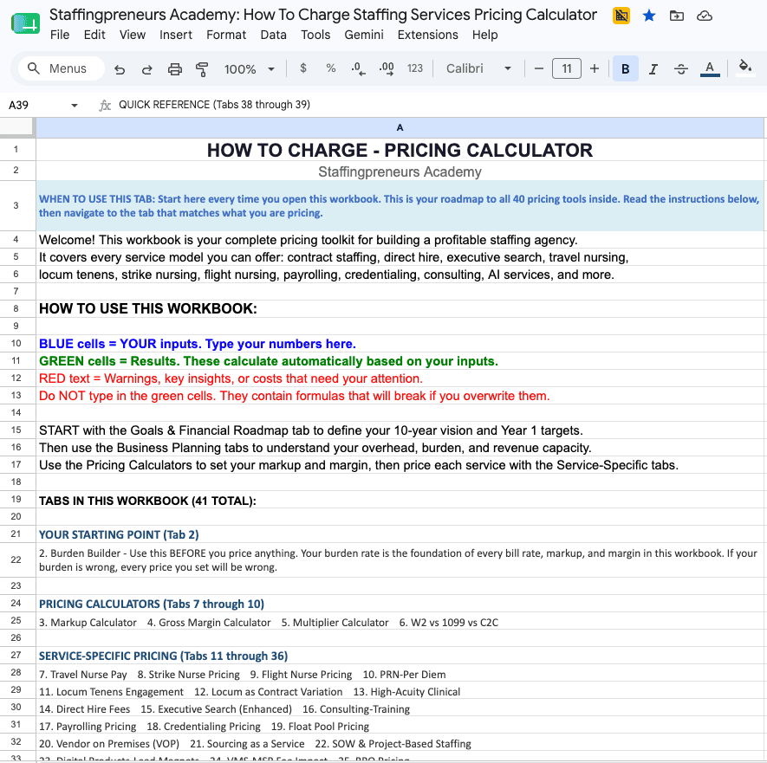Format as percent
Screen dimensions: 767x763
[331, 68]
